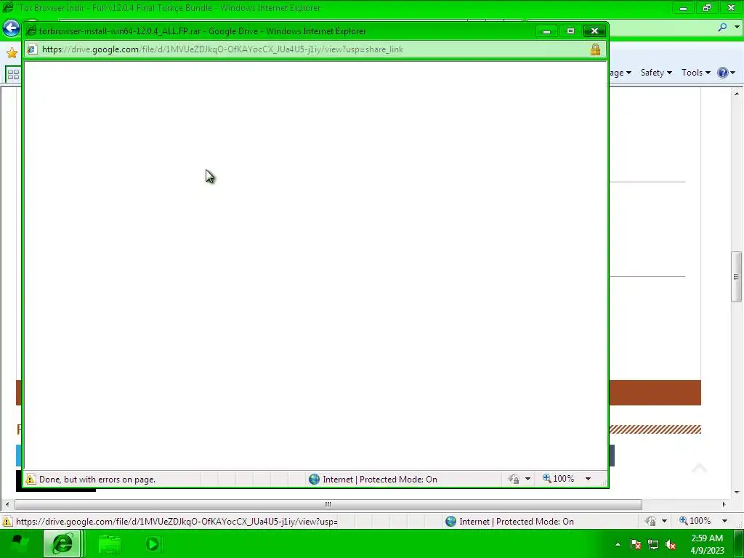This screenshot has width=744, height=558.
Task: Click Internet Explorer taskbar button
Action: (x=62, y=543)
